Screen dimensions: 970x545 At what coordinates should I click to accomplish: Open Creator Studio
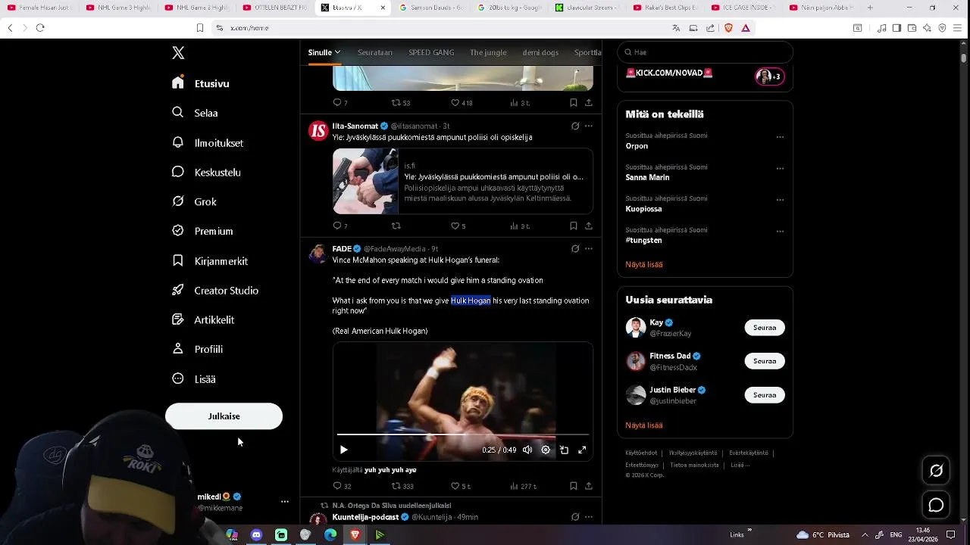[x=215, y=290]
